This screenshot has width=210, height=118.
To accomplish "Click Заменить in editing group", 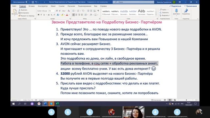I will [164, 12].
